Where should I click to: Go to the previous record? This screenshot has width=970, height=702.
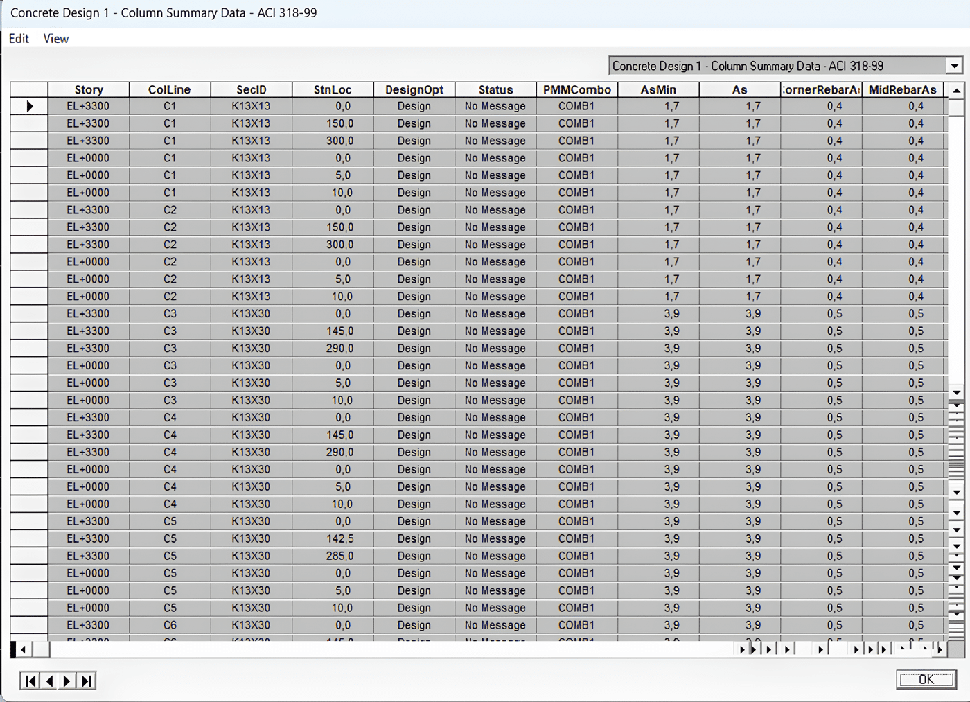pos(49,681)
